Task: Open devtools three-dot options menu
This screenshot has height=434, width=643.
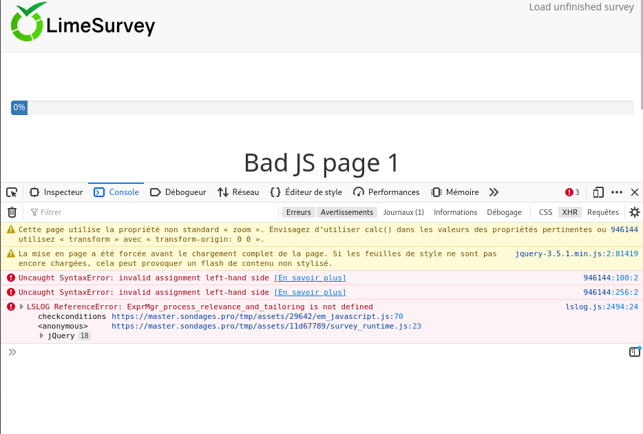Action: [x=617, y=192]
